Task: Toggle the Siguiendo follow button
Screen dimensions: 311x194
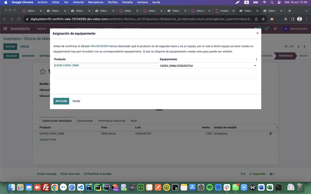Action: tap(258, 174)
